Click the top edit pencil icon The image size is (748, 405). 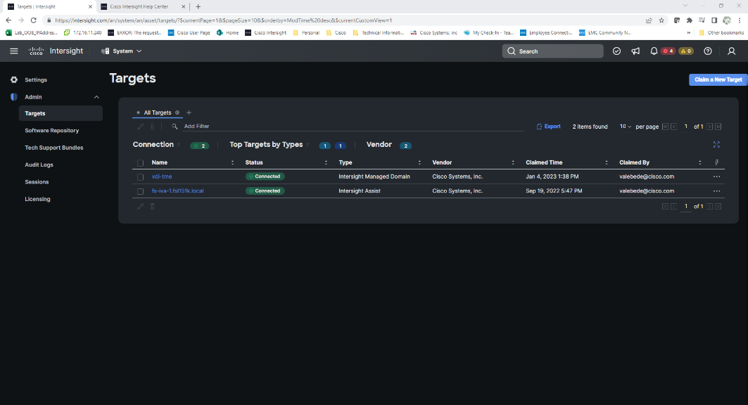click(x=140, y=127)
